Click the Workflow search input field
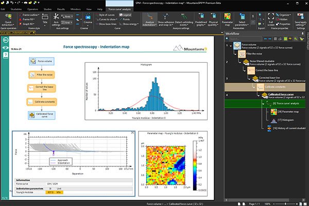309x206 pixels. click(246, 39)
